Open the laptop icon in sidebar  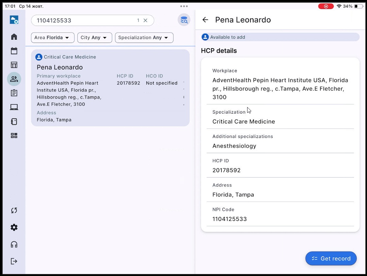click(14, 107)
